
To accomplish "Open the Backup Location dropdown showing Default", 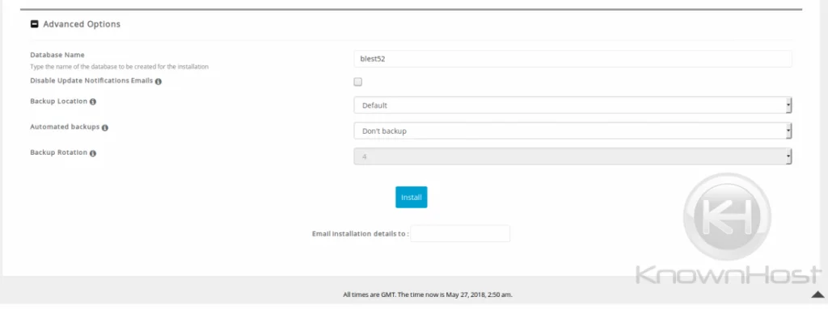I will point(573,105).
